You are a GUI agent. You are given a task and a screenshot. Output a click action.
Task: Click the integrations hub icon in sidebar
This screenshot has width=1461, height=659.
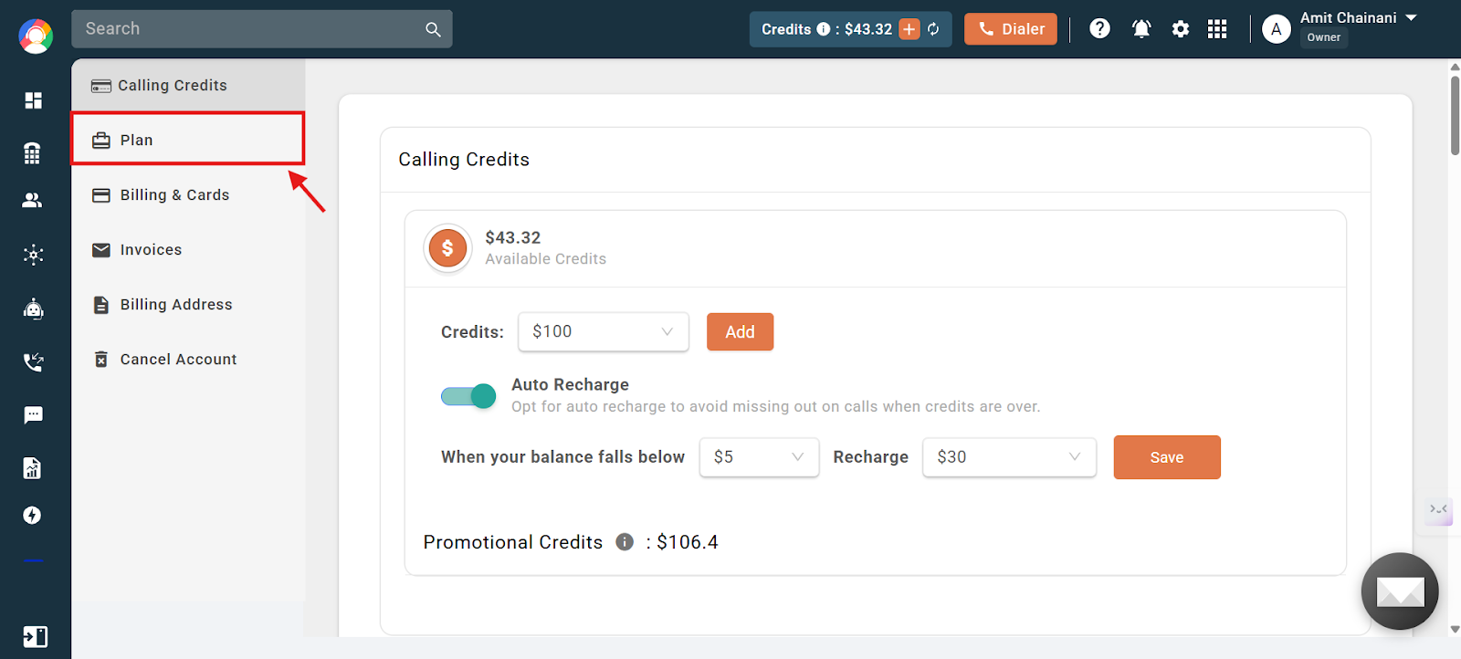pyautogui.click(x=33, y=255)
